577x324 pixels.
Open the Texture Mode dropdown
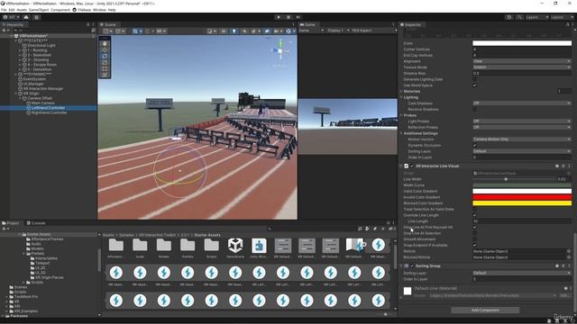click(x=522, y=67)
